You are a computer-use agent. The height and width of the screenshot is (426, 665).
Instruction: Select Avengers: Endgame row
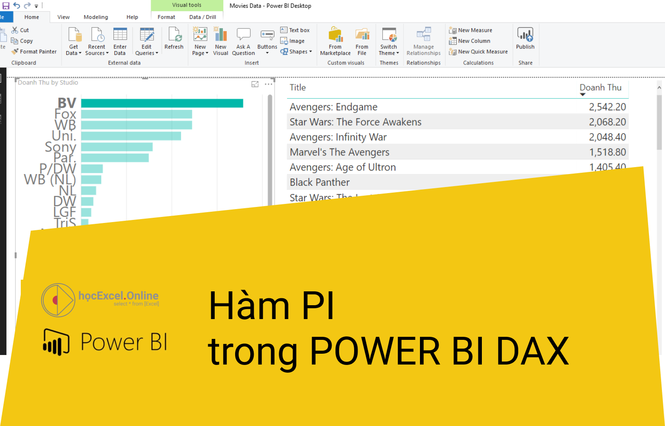458,106
